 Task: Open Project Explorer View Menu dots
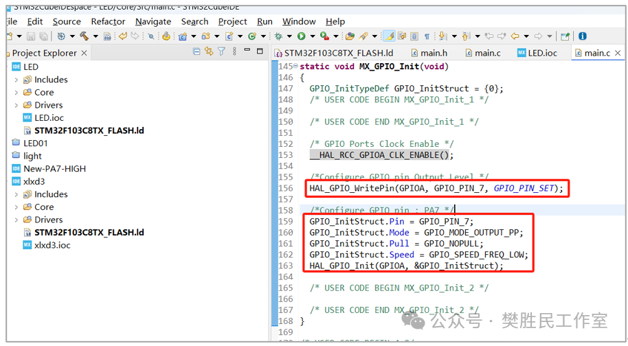click(234, 51)
